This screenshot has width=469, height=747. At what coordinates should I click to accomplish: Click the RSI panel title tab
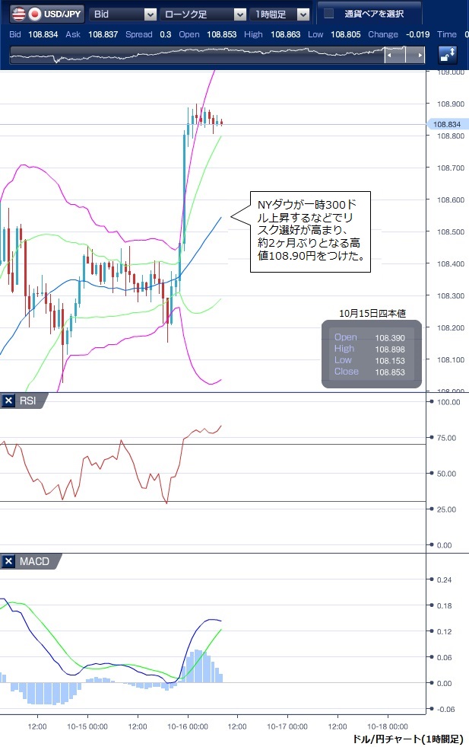click(30, 401)
